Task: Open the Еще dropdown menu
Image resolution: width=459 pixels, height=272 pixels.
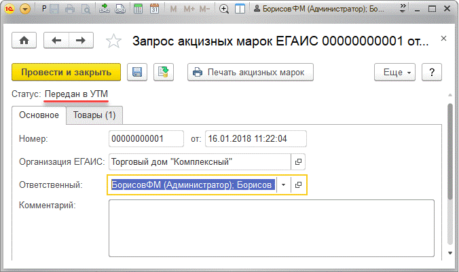Action: click(394, 72)
